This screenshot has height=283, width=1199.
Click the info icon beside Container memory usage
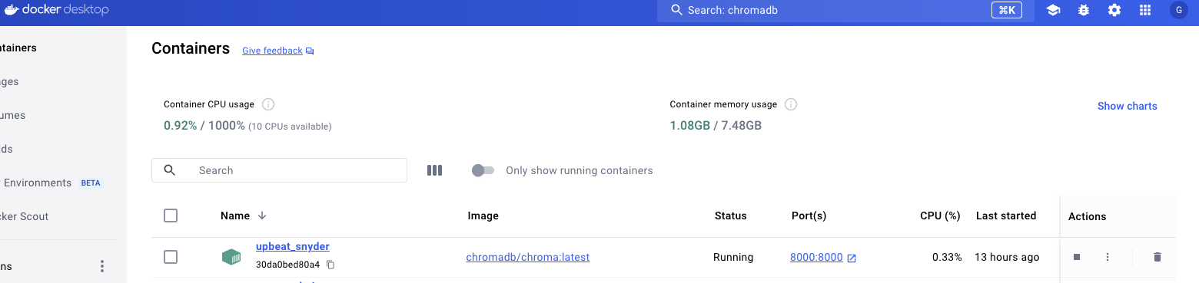[x=791, y=104]
